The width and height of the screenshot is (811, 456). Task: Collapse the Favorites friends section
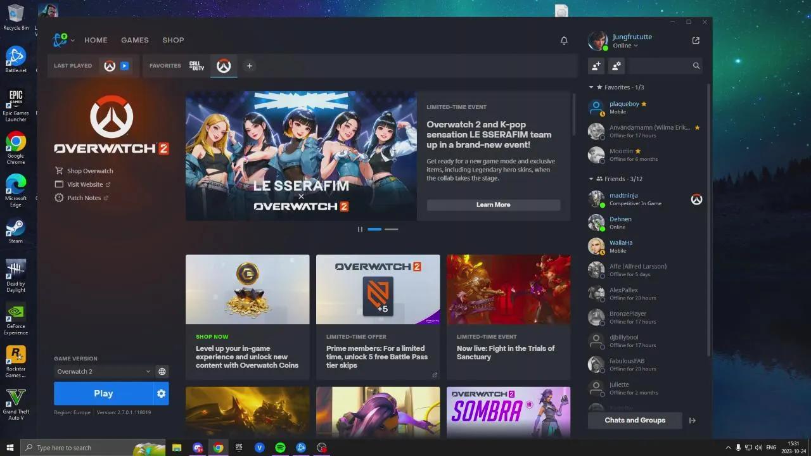[x=591, y=87]
